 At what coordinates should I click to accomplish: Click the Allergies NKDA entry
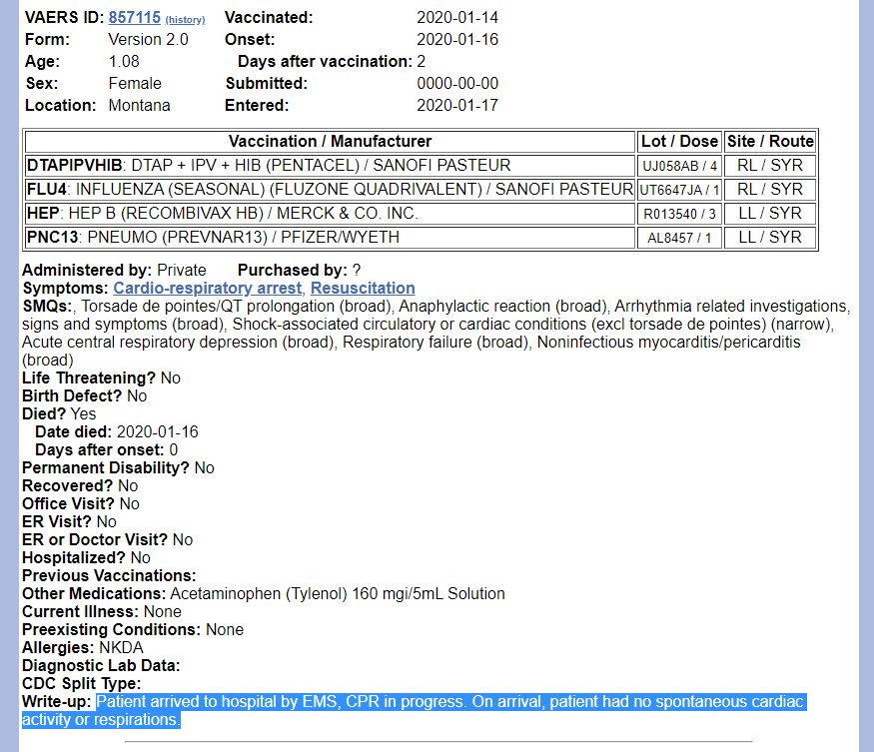(83, 648)
